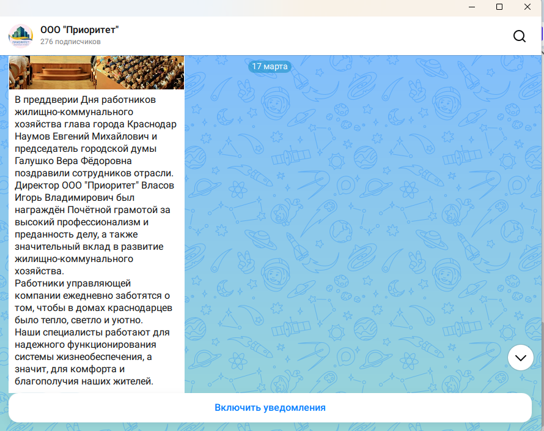The height and width of the screenshot is (431, 544).
Task: Click text line "Наумов Евгений Михайлович и"
Action: [x=86, y=137]
